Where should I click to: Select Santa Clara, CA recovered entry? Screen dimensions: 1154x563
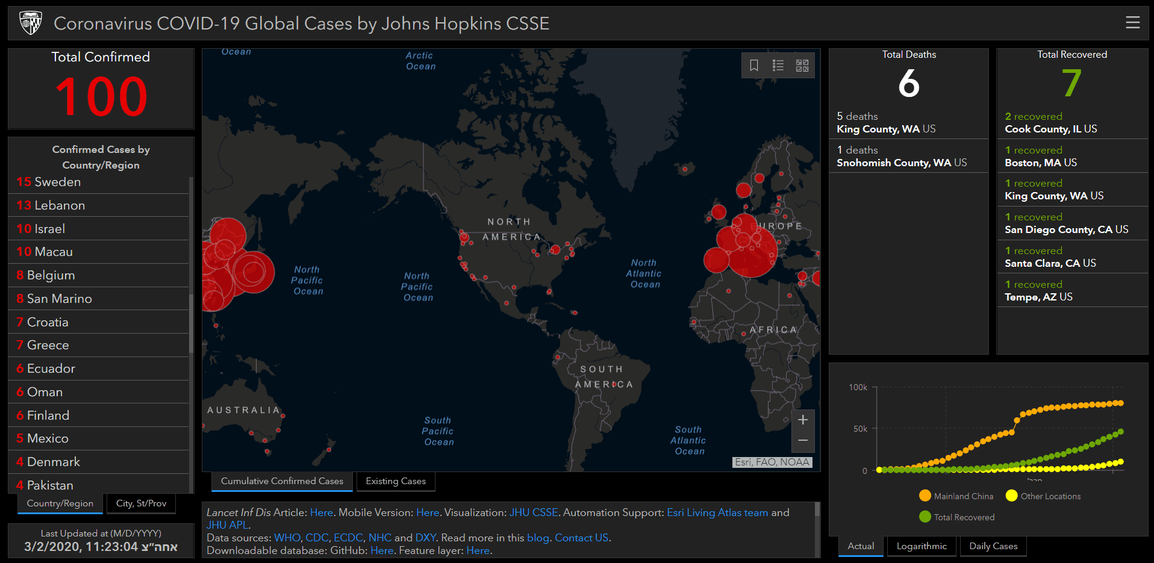click(x=1072, y=257)
